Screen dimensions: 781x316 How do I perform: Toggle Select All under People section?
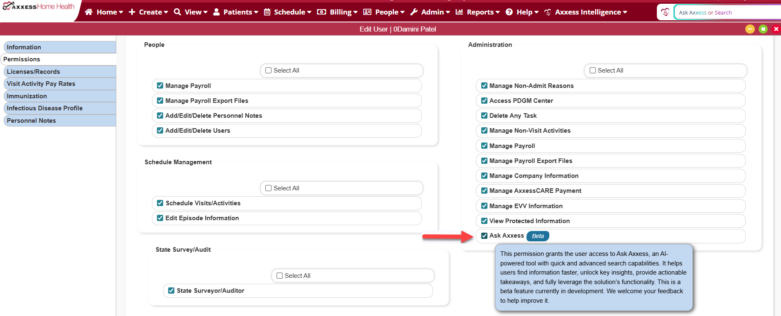point(269,70)
